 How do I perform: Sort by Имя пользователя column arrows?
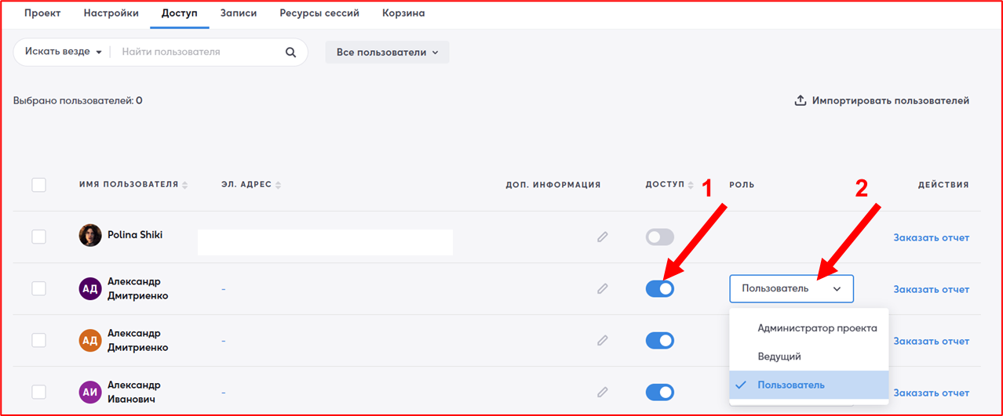click(185, 186)
